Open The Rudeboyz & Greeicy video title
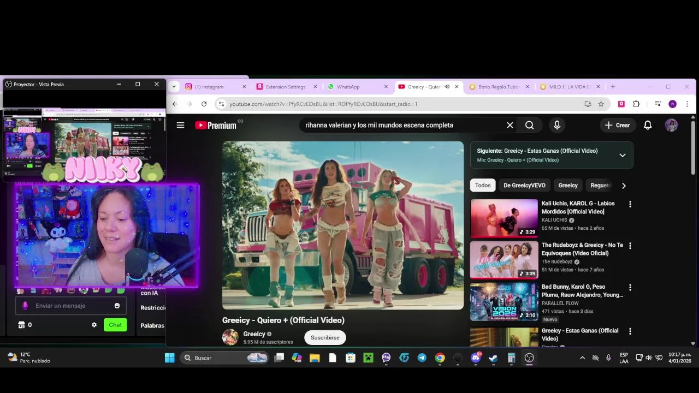Screen dimensions: 699x393 tap(582, 249)
